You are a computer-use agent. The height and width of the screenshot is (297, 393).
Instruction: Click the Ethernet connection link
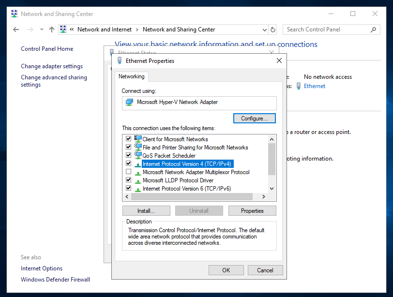click(315, 86)
